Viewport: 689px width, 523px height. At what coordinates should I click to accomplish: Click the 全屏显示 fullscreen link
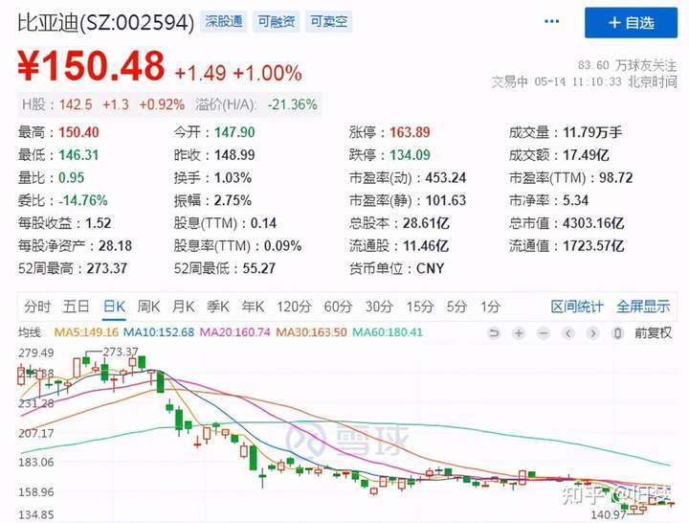643,307
